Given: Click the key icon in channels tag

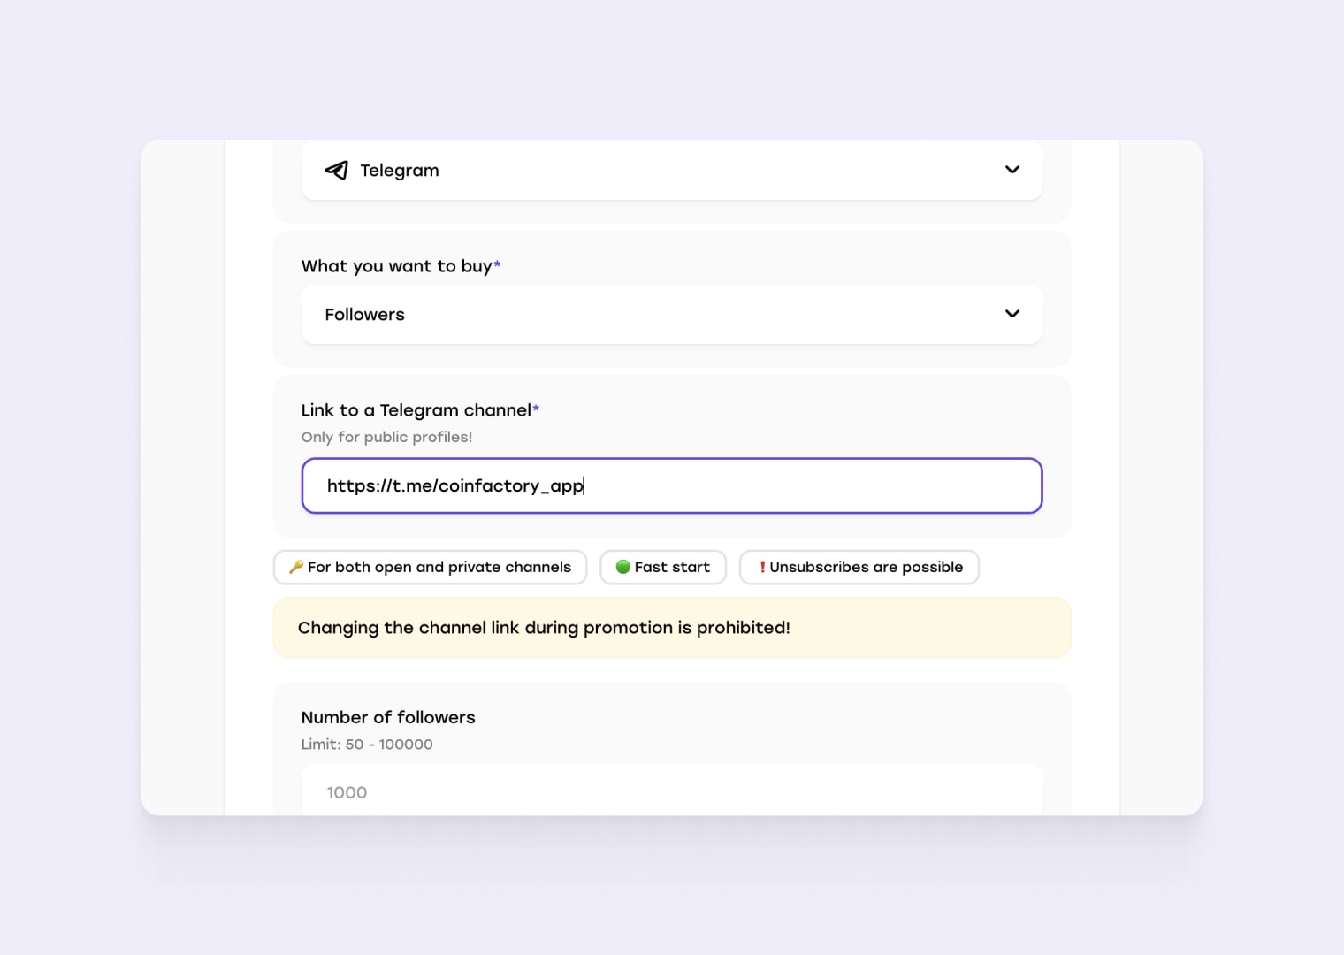Looking at the screenshot, I should point(296,567).
